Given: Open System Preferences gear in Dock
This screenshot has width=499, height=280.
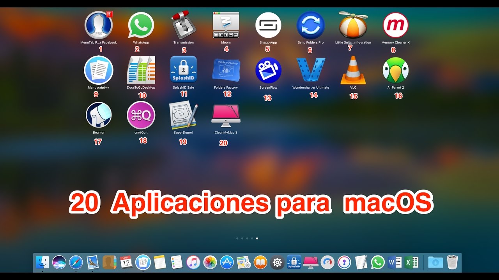Looking at the screenshot, I should tap(277, 262).
